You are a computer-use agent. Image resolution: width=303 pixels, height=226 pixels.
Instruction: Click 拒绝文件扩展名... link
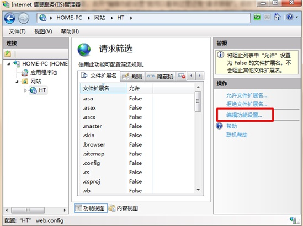(247, 104)
